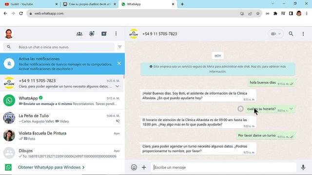
Task: Click the install app icon in address bar
Action: tap(242, 13)
